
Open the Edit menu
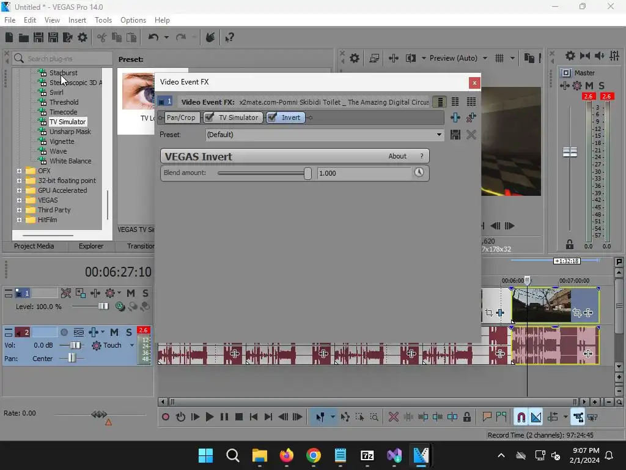[x=29, y=20]
